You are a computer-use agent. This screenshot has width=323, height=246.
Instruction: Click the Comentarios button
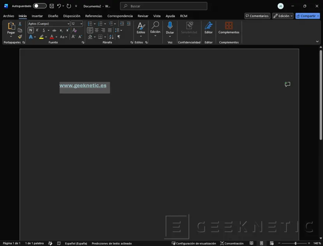tap(257, 16)
